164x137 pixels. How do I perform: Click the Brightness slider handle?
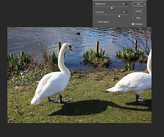tap(112, 8)
